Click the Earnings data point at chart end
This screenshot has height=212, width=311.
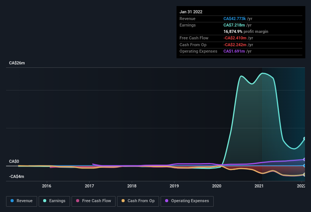pyautogui.click(x=304, y=139)
